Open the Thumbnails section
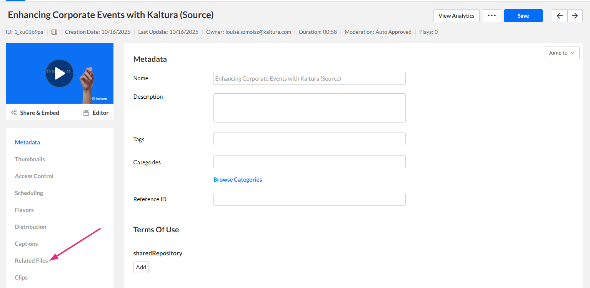This screenshot has height=288, width=590. coord(30,159)
